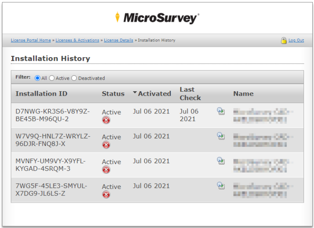Toggle sort arrow beside Activated column
This screenshot has height=228, width=314.
[135, 93]
